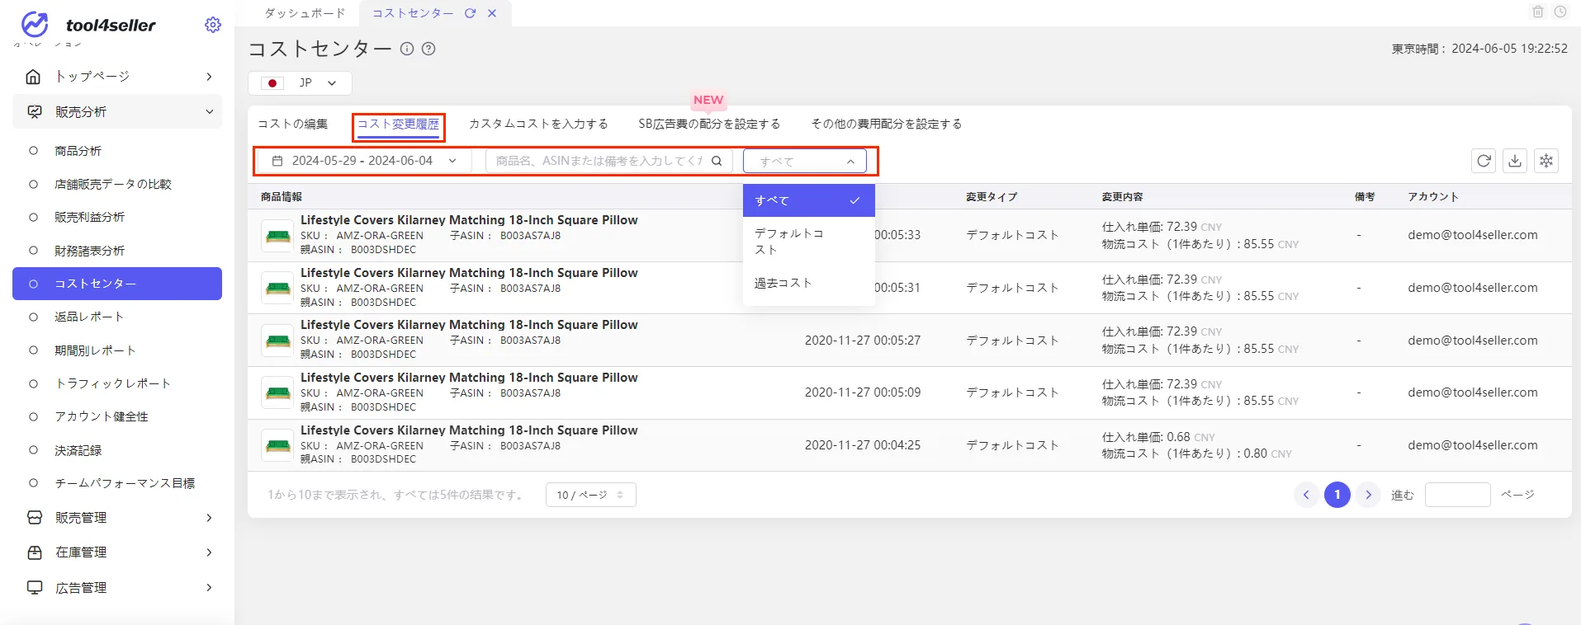This screenshot has width=1581, height=625.
Task: Click the info icon beside コストセンター title
Action: [x=407, y=49]
